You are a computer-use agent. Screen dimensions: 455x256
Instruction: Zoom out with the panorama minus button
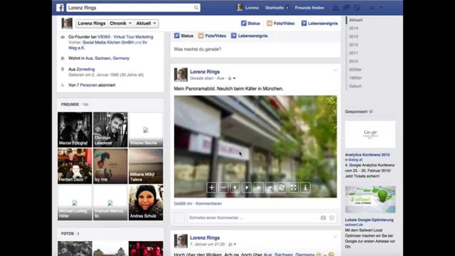pos(223,188)
